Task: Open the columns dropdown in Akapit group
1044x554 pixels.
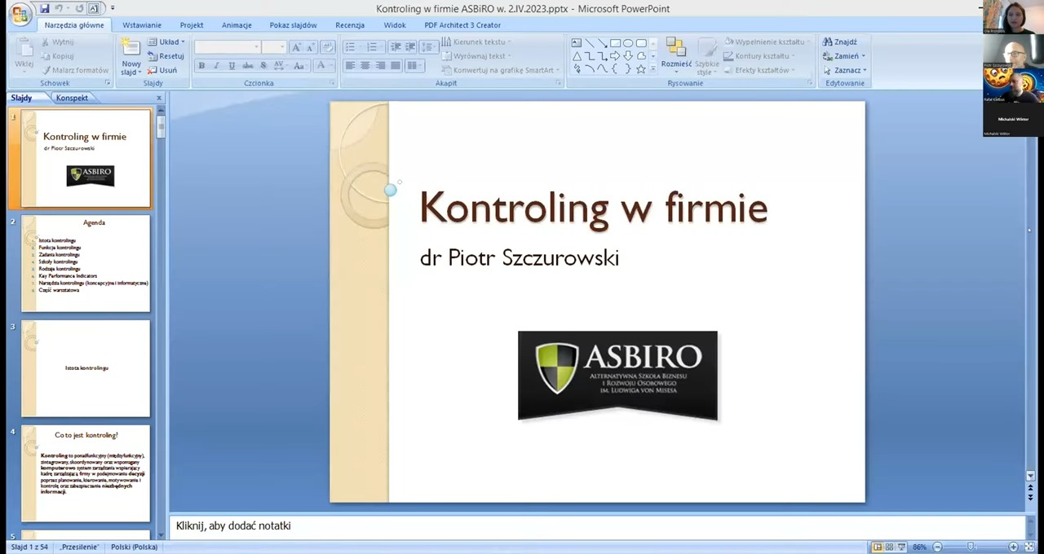Action: (x=414, y=66)
